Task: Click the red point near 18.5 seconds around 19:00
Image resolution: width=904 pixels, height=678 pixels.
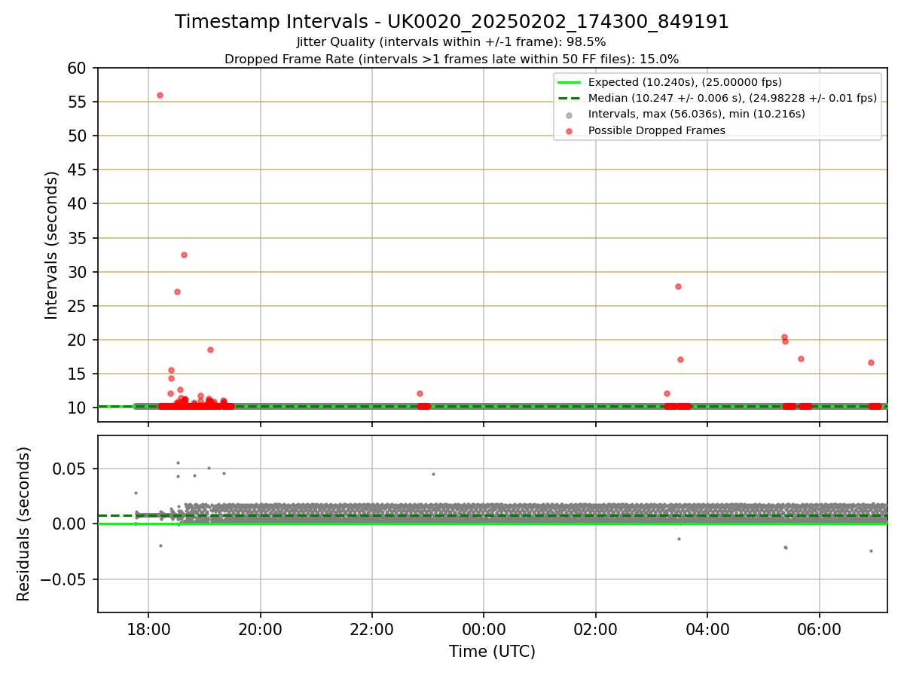Action: [x=210, y=350]
